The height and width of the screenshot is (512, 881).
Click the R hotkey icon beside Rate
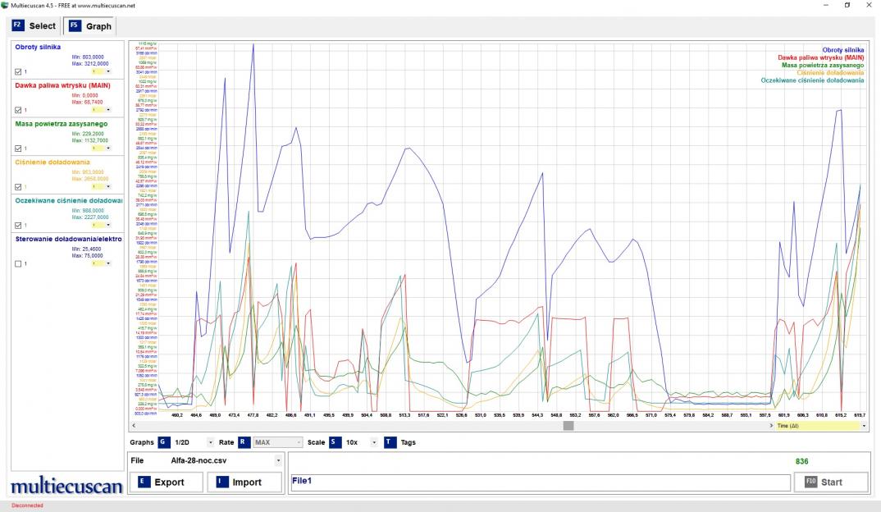pos(244,442)
